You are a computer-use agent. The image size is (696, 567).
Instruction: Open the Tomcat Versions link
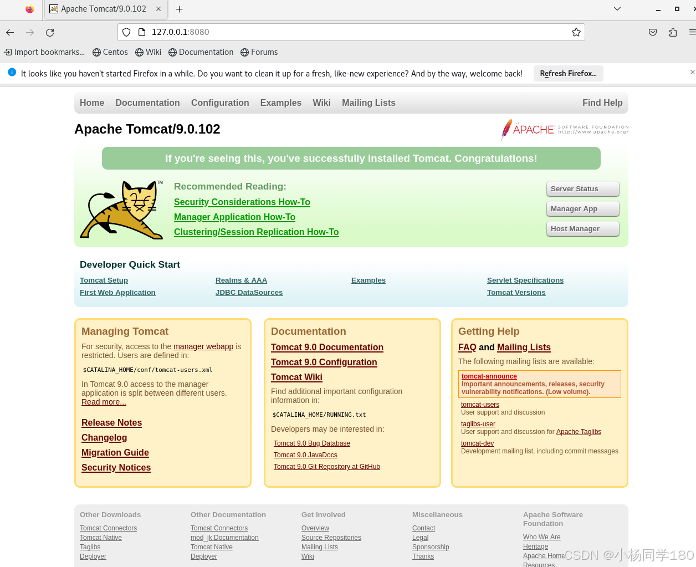[x=516, y=293]
